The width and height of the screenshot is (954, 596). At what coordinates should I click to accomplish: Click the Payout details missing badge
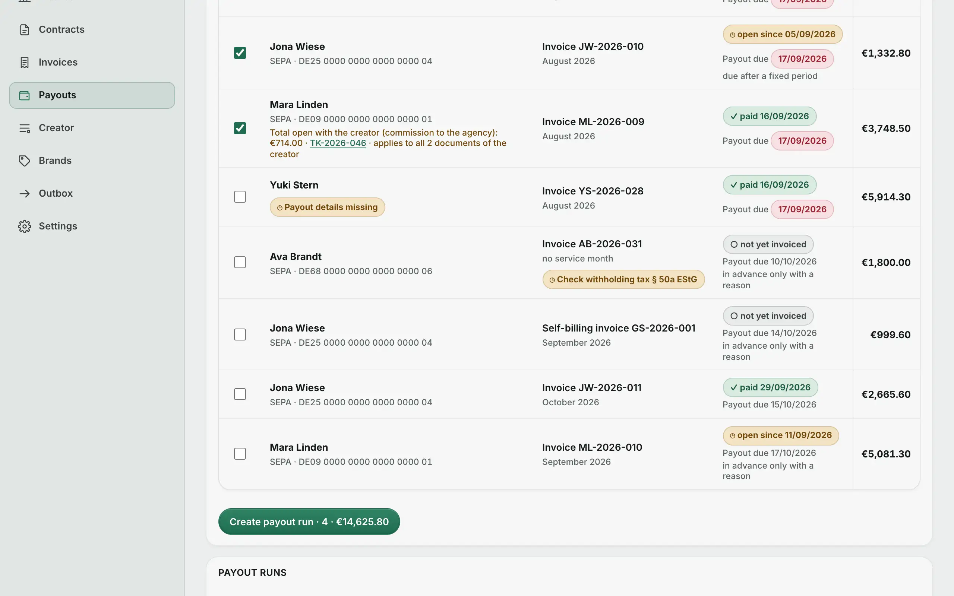point(327,207)
